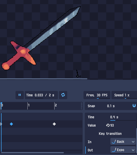The image size is (137, 155).
Task: Click the rotation icon beside Value 93
Action: point(108,125)
